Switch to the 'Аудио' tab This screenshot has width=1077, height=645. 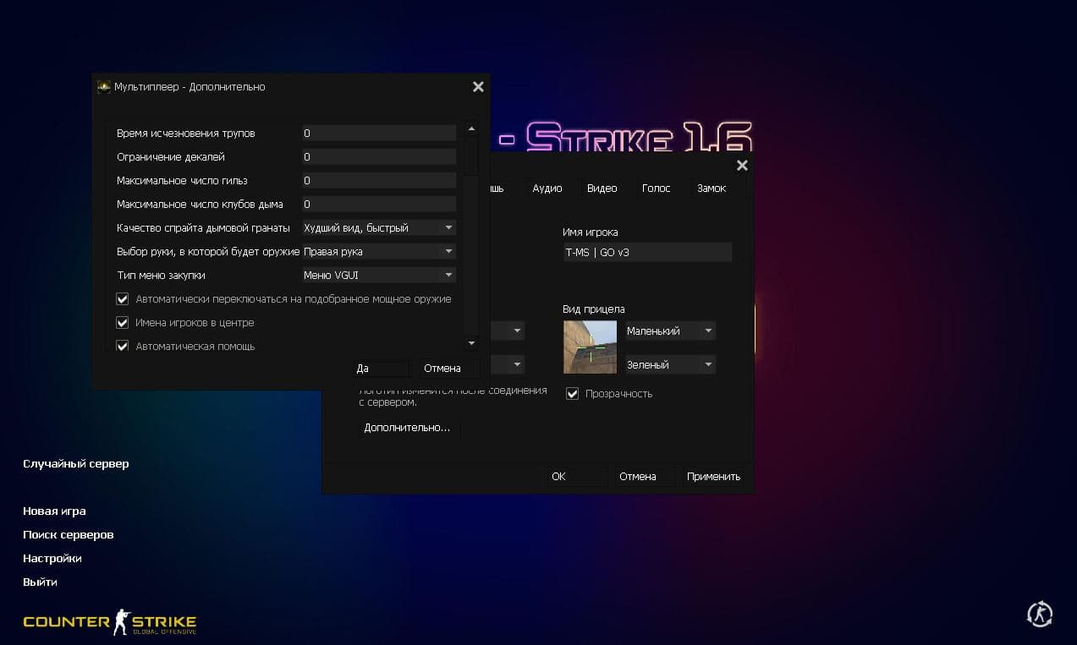tap(547, 189)
